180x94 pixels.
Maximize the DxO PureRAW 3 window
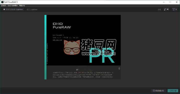(170, 2)
